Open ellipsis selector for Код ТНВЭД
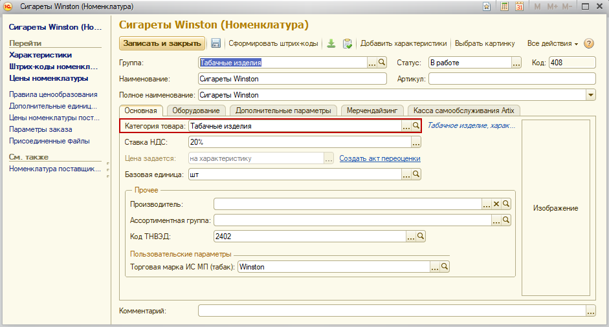The image size is (609, 327). point(411,237)
